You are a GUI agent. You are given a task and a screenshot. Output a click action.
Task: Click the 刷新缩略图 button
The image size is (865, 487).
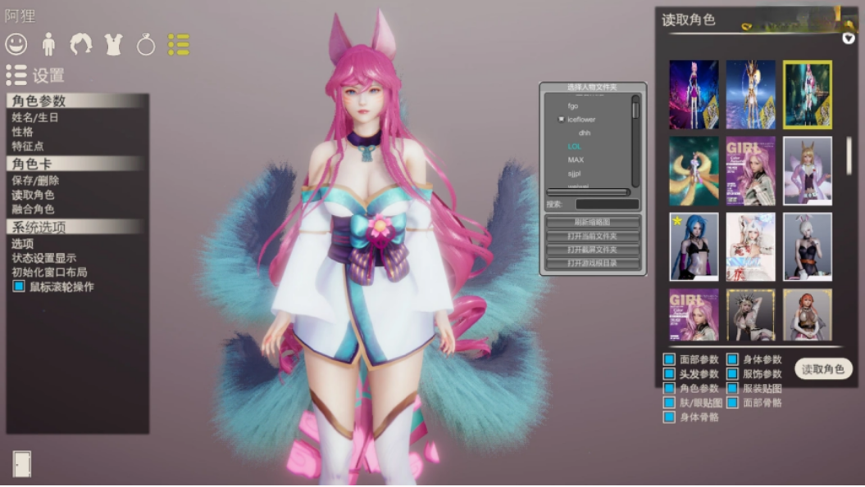click(593, 223)
